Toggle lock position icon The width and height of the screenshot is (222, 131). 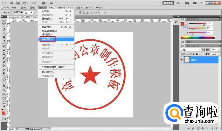tap(194, 54)
